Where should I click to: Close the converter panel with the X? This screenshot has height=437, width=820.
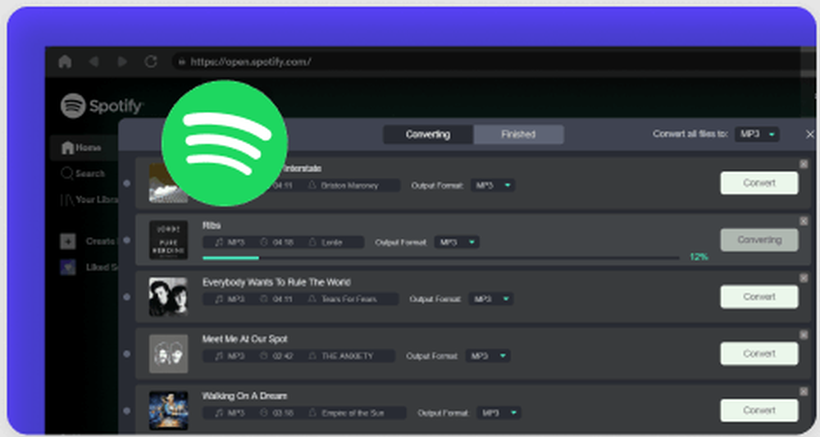[809, 134]
